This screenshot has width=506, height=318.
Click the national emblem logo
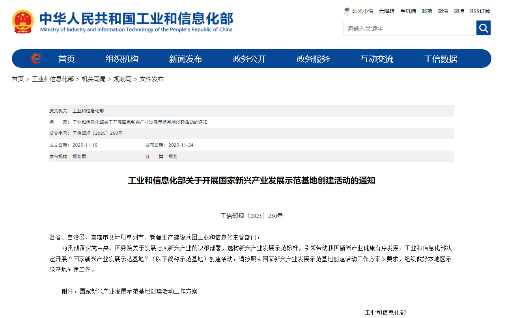click(x=23, y=22)
